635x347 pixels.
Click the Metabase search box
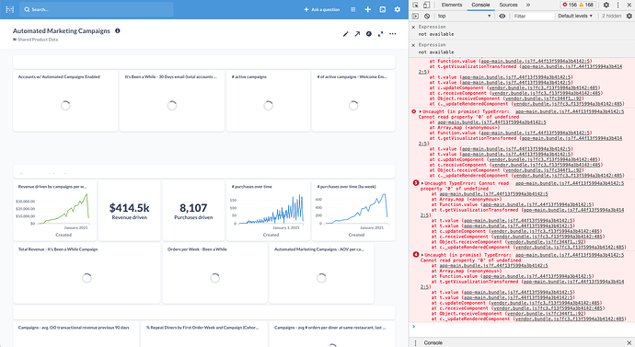point(97,9)
